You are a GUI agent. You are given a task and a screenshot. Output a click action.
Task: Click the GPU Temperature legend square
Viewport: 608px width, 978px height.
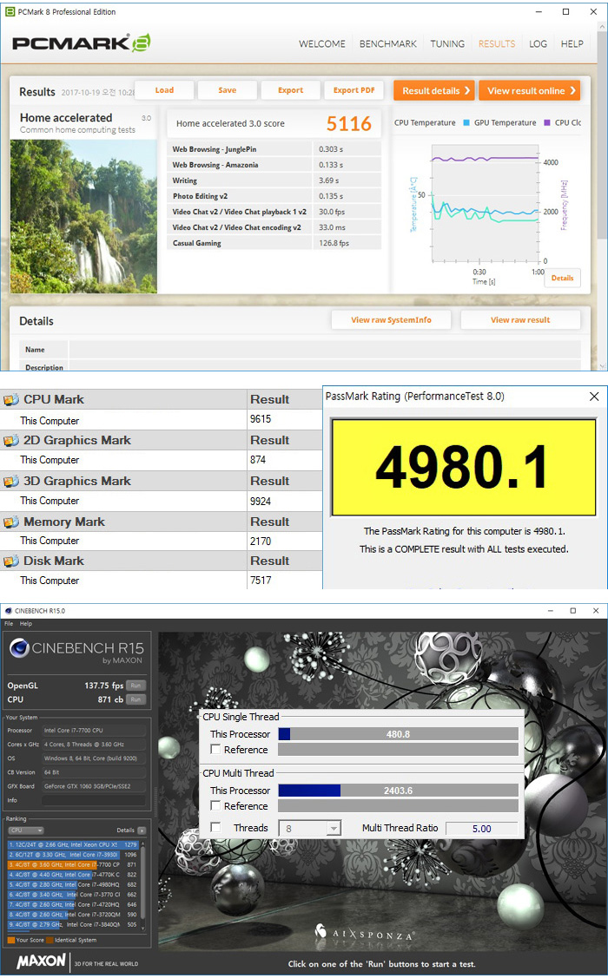coord(466,123)
